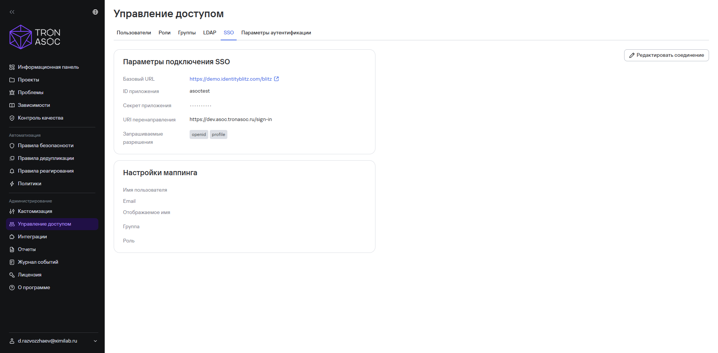This screenshot has height=353, width=718.
Task: Go to Информационная панель
Action: (x=52, y=67)
